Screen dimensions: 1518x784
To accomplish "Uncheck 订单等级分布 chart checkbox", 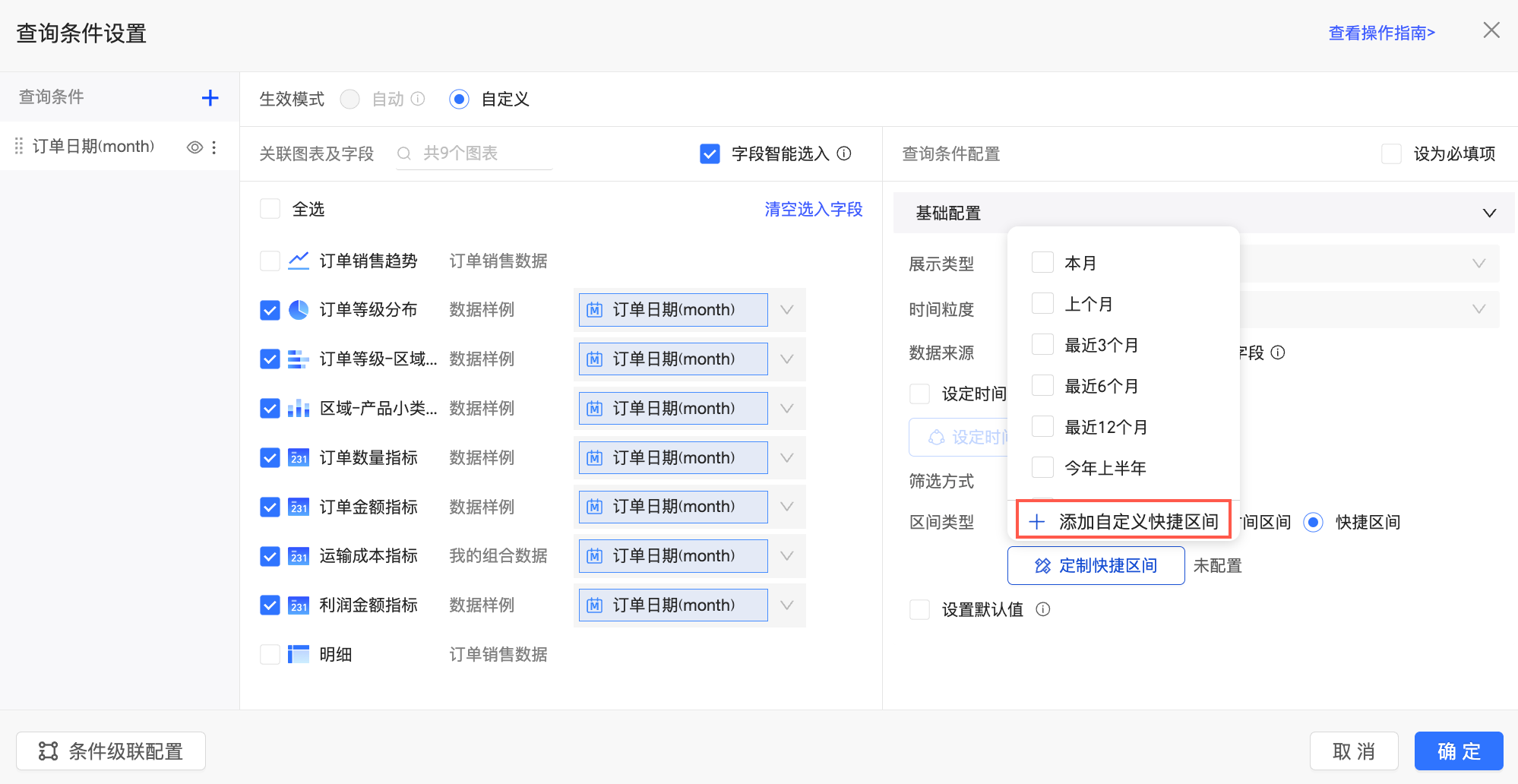I will (270, 310).
